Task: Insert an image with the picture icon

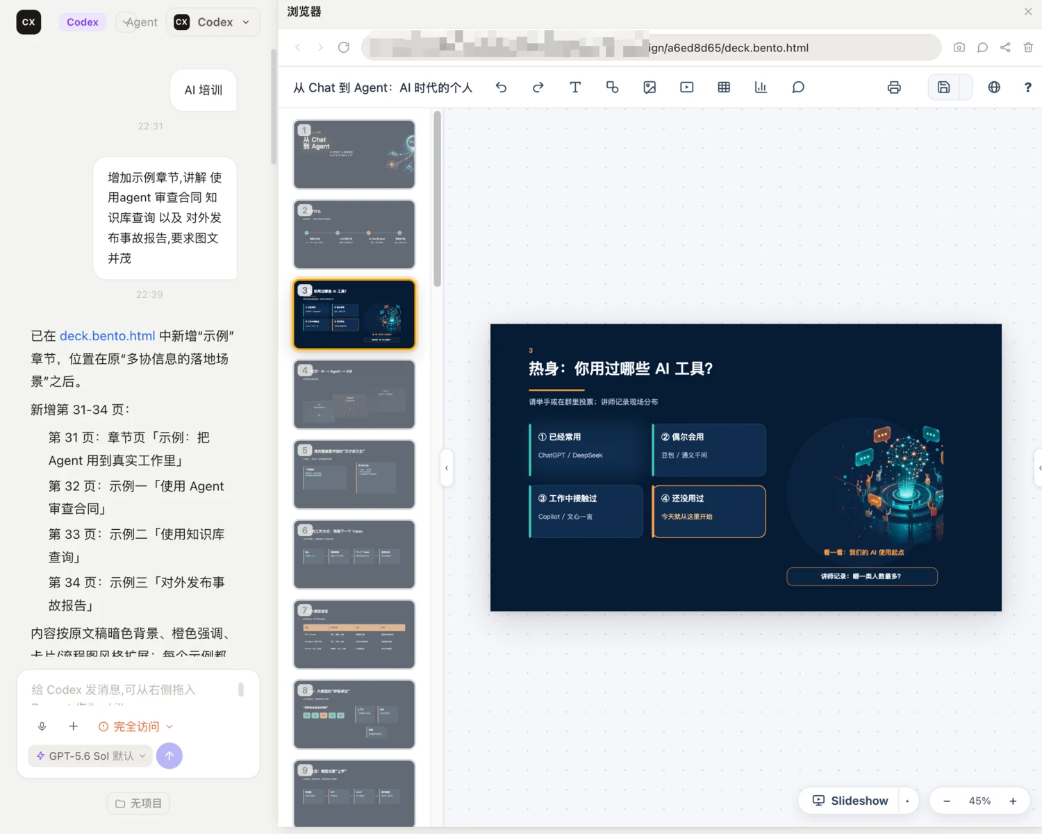Action: 650,87
